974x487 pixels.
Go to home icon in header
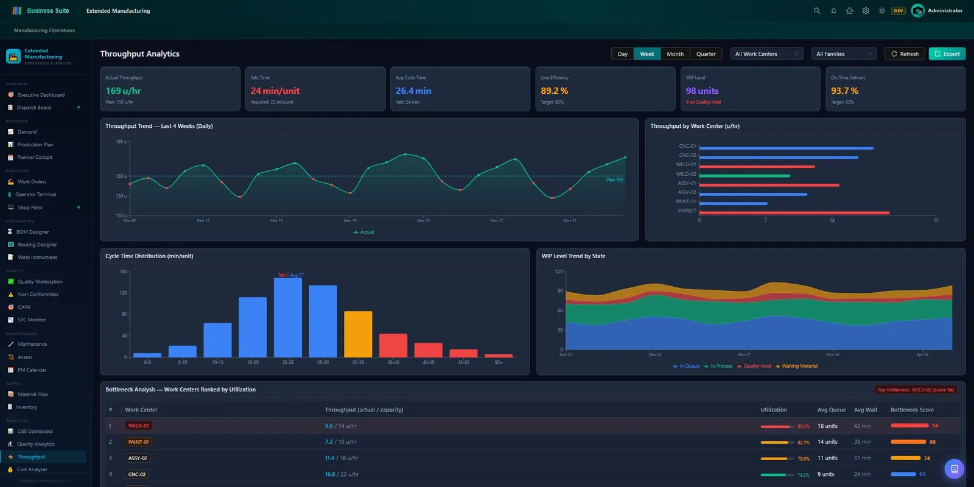tap(849, 10)
